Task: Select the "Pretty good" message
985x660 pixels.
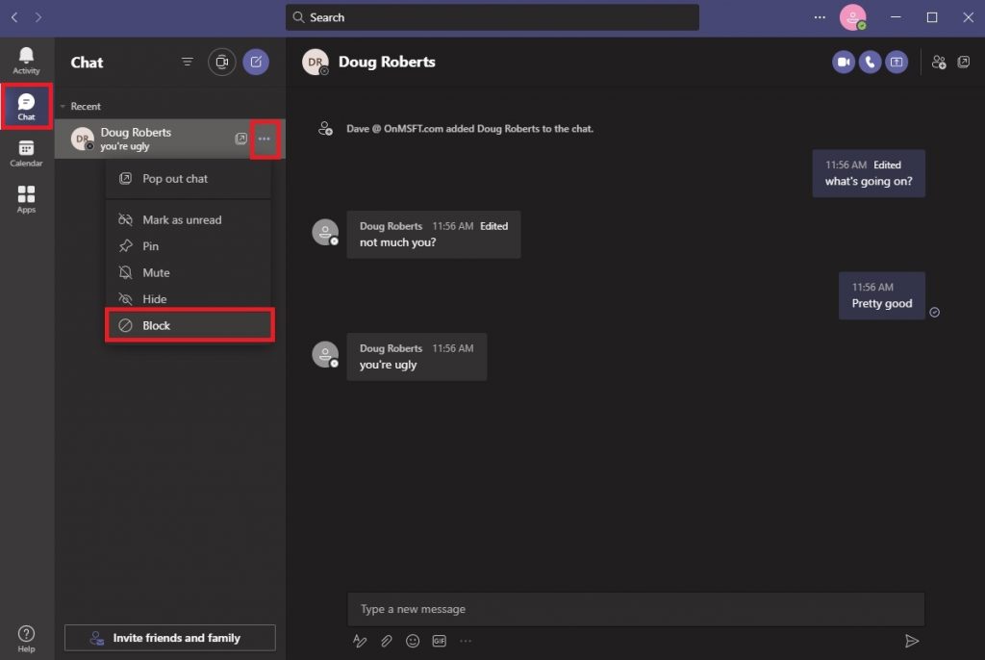Action: click(x=881, y=295)
